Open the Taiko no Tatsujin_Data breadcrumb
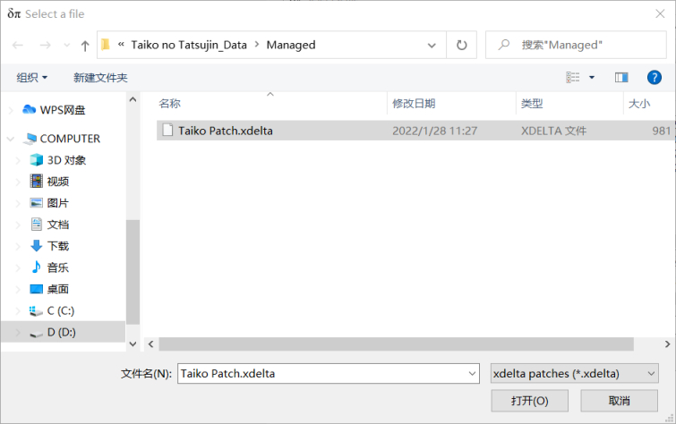 point(189,45)
